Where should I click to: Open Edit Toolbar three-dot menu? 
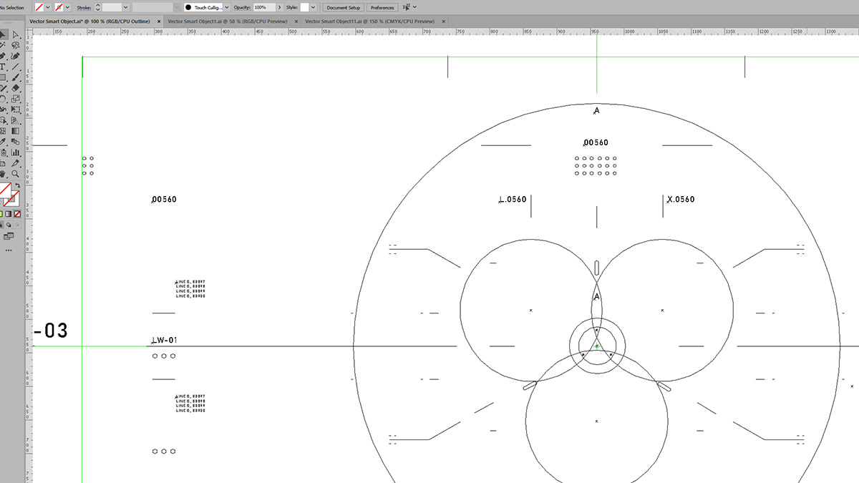click(x=9, y=250)
